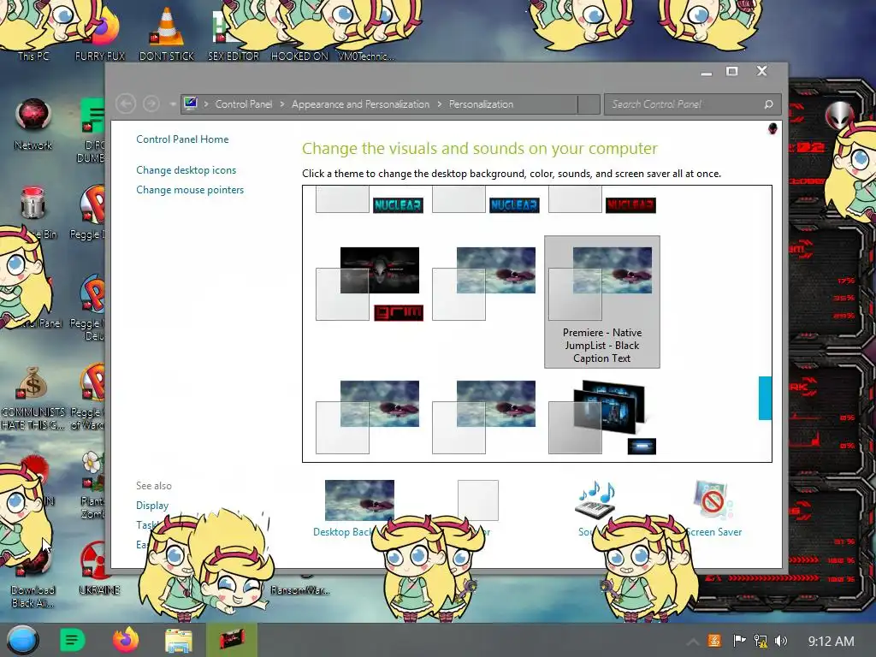
Task: Click the theme list scrollbar thumb
Action: (765, 398)
